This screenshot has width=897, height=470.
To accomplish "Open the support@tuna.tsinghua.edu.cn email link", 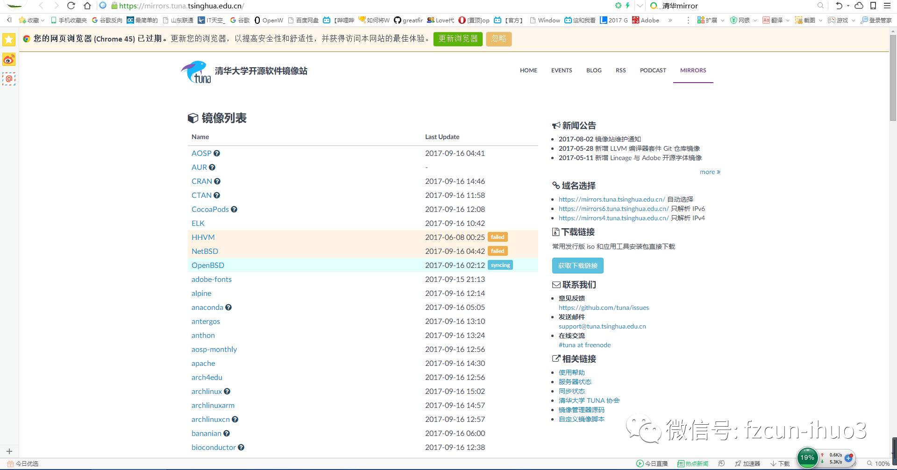I will tap(602, 326).
